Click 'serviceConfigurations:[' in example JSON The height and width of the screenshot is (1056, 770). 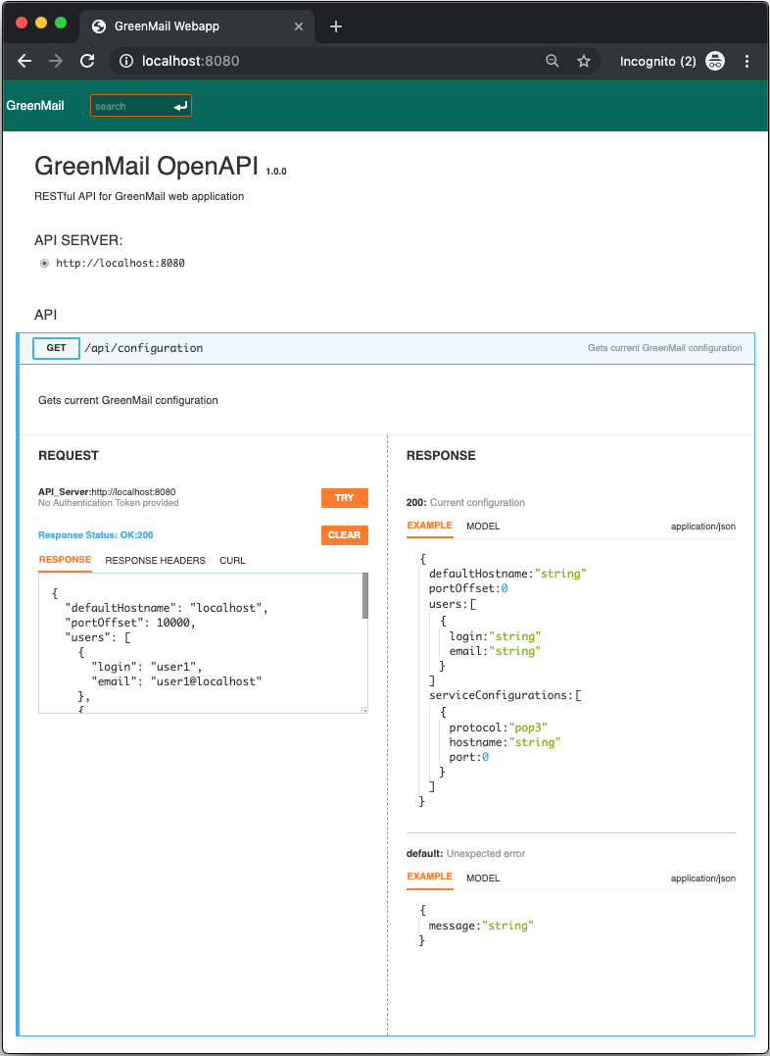click(505, 695)
